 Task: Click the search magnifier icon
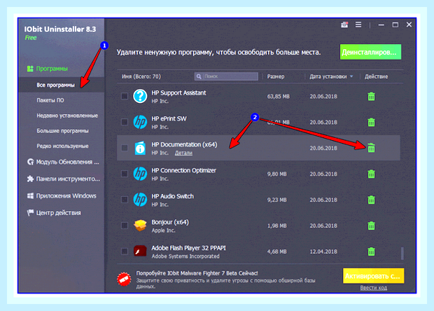point(199,76)
